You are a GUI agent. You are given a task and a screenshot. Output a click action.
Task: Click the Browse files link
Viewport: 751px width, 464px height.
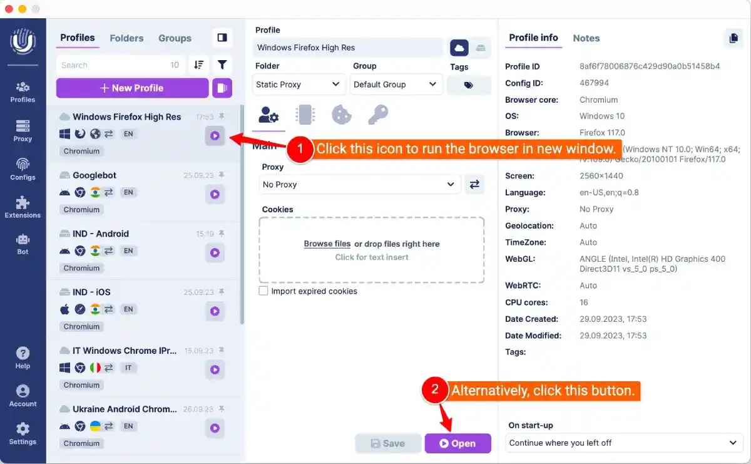pyautogui.click(x=327, y=244)
